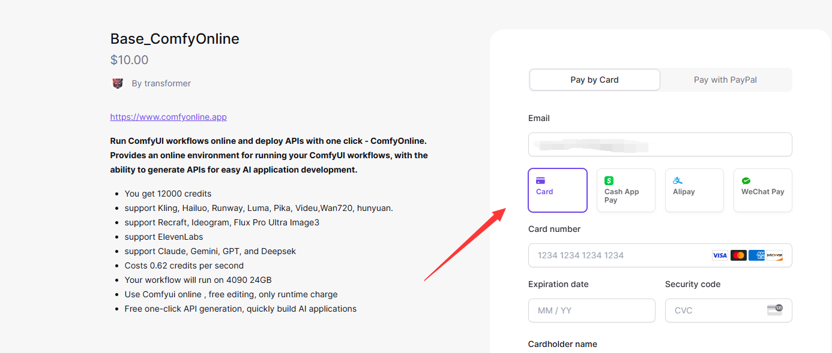The image size is (832, 353).
Task: Click the Card number field
Action: [660, 255]
